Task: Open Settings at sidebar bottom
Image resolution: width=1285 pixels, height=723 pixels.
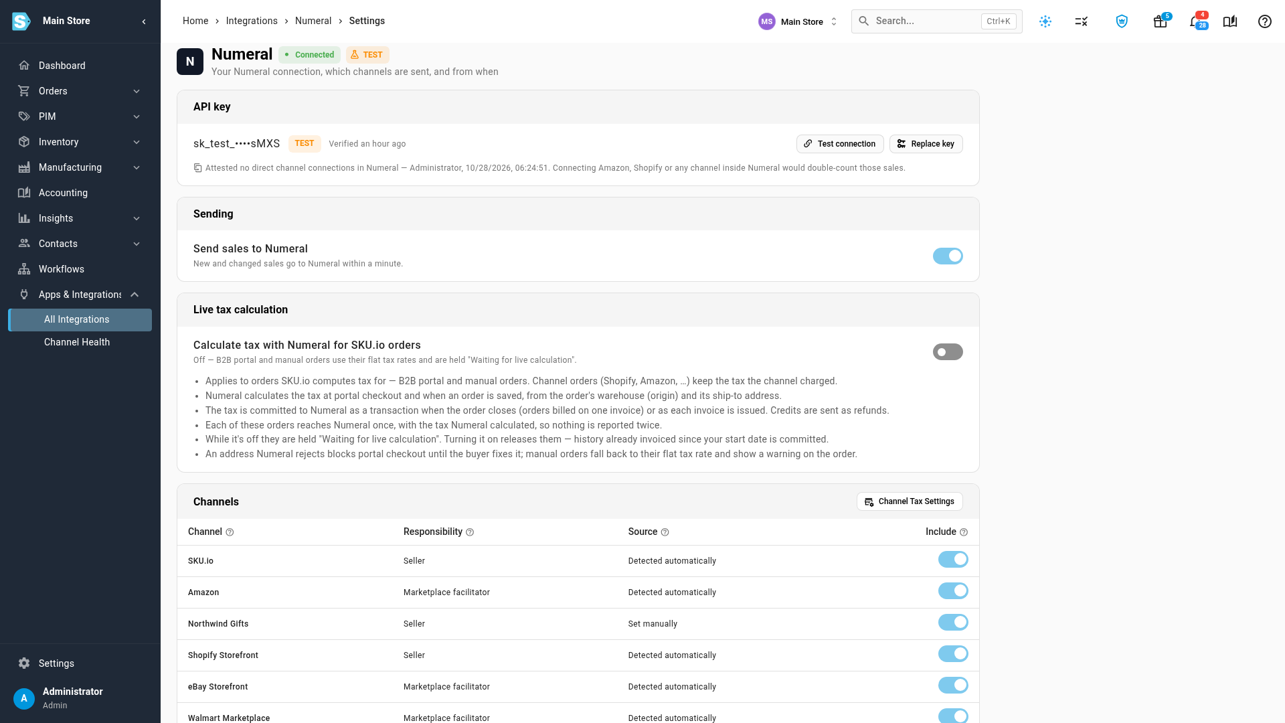Action: [80, 663]
